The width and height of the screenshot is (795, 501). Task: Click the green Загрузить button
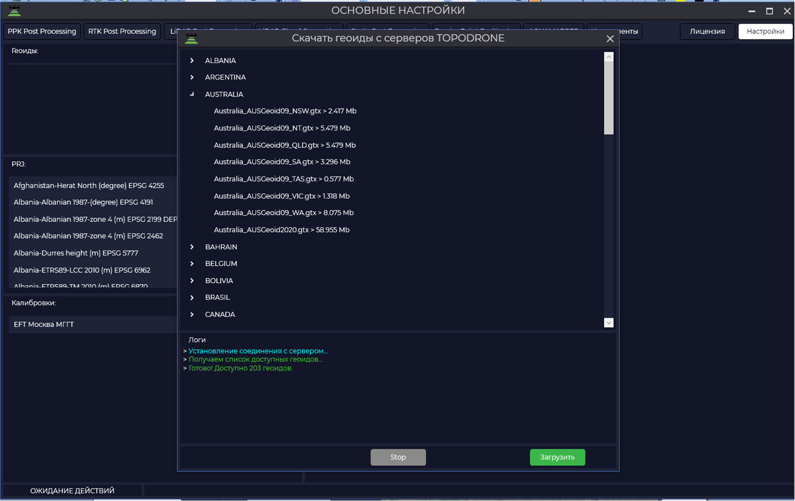pos(557,457)
